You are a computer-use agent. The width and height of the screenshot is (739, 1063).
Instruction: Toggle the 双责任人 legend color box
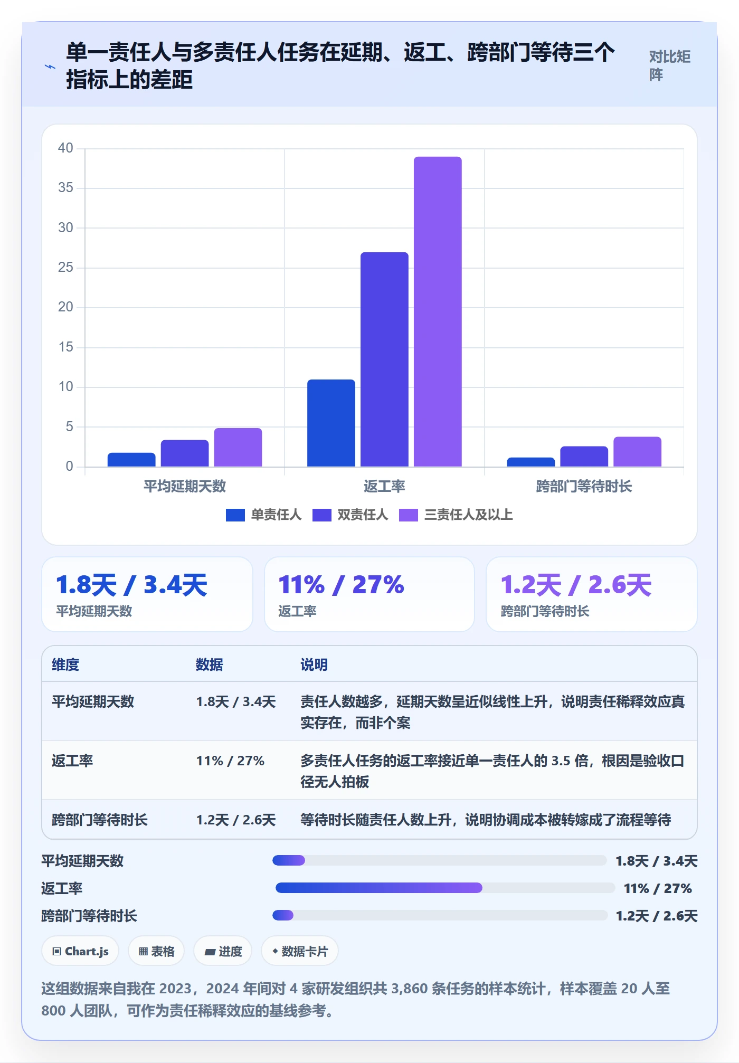(321, 515)
